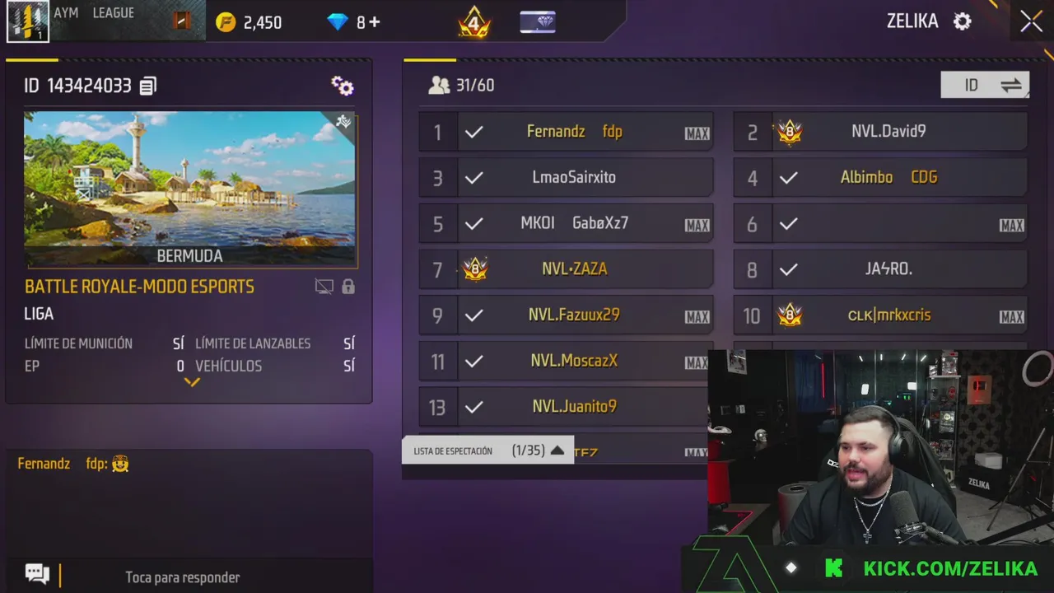Tap Toca para responder chat field
The image size is (1054, 593).
183,577
